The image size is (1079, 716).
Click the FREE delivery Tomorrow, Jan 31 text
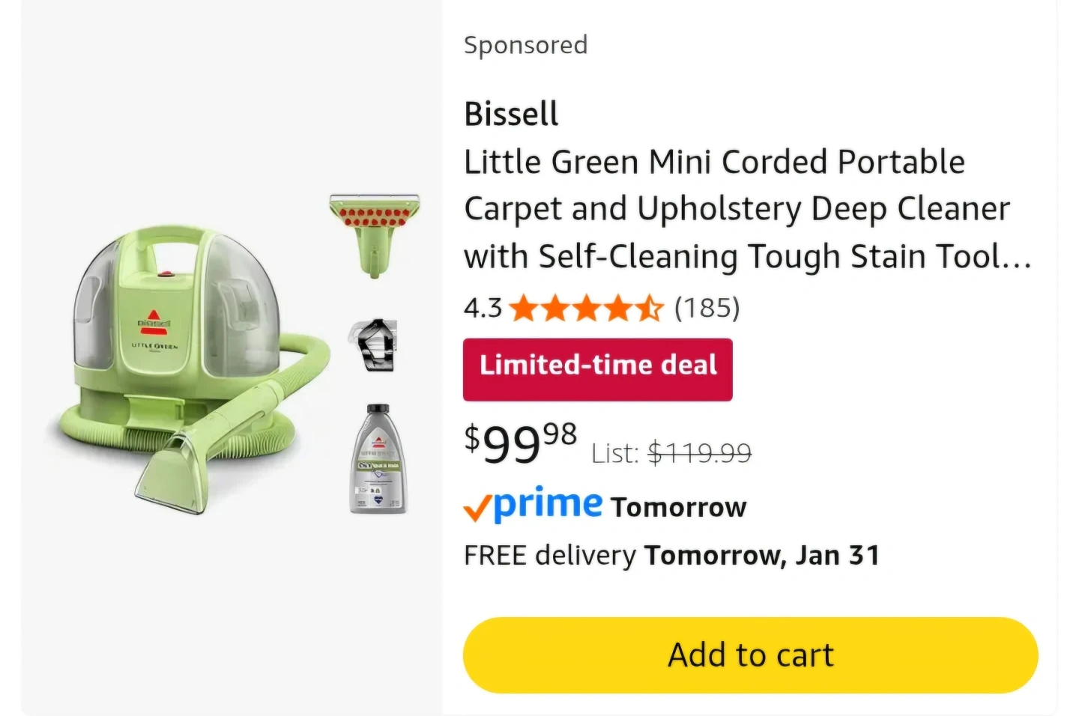[671, 555]
